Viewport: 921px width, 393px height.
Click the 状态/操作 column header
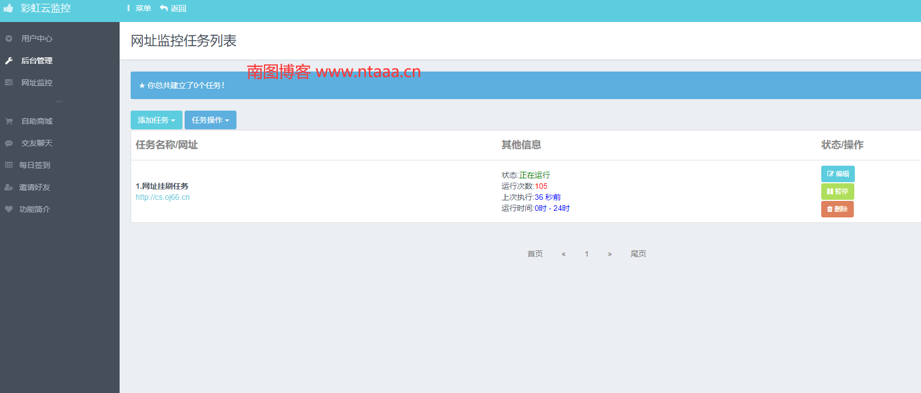[x=842, y=145]
